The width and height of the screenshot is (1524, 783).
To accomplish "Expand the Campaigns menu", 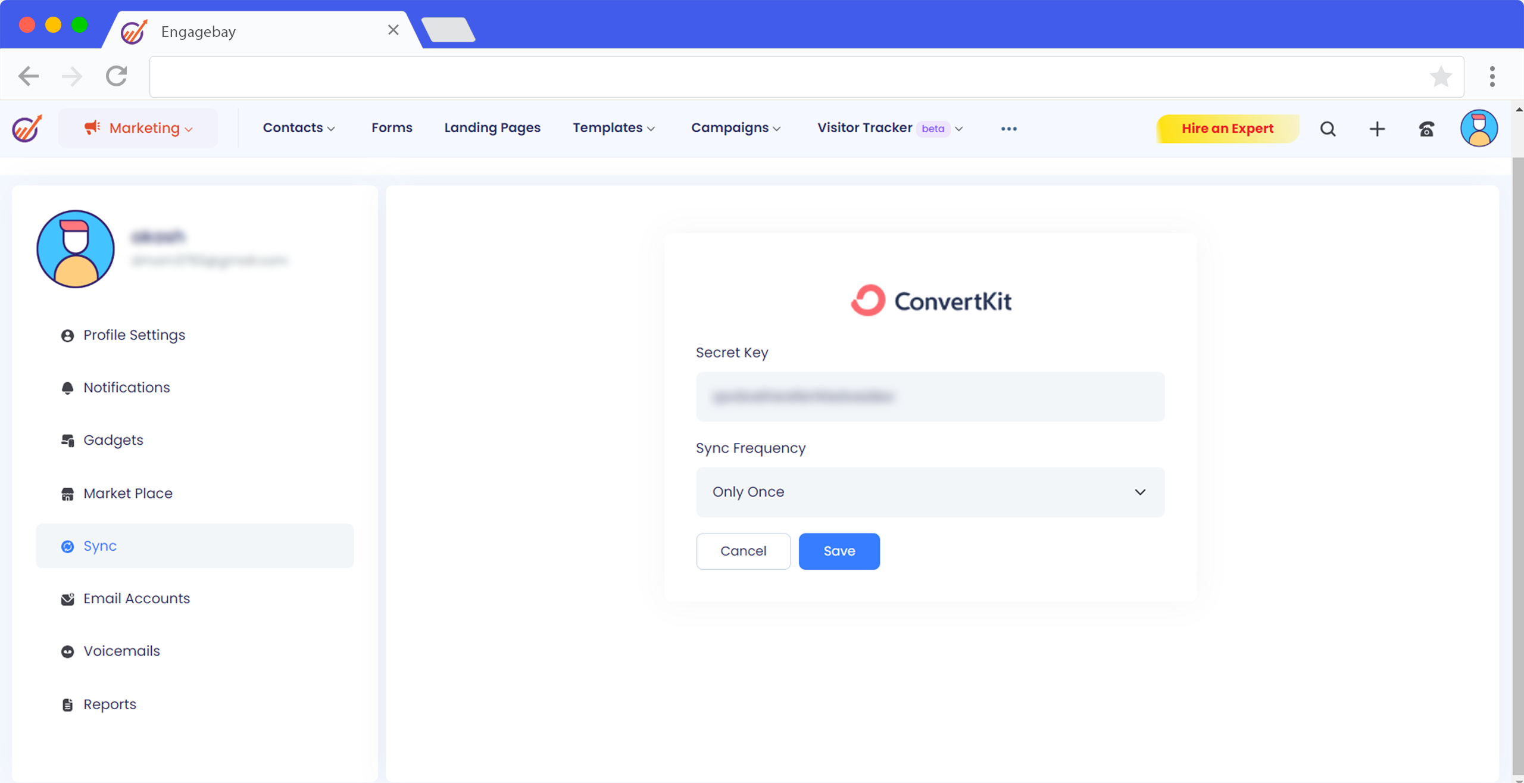I will point(736,128).
